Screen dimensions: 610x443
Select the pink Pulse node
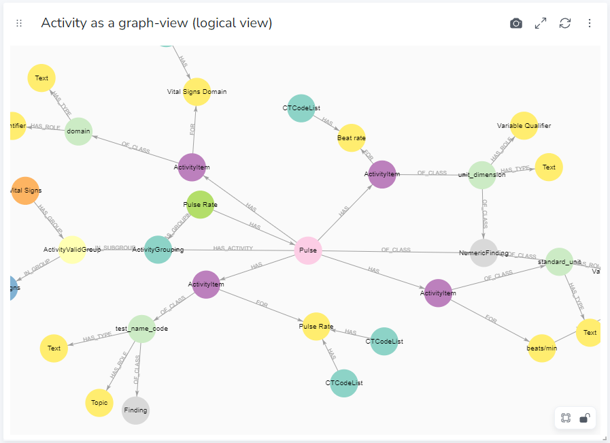pos(308,250)
